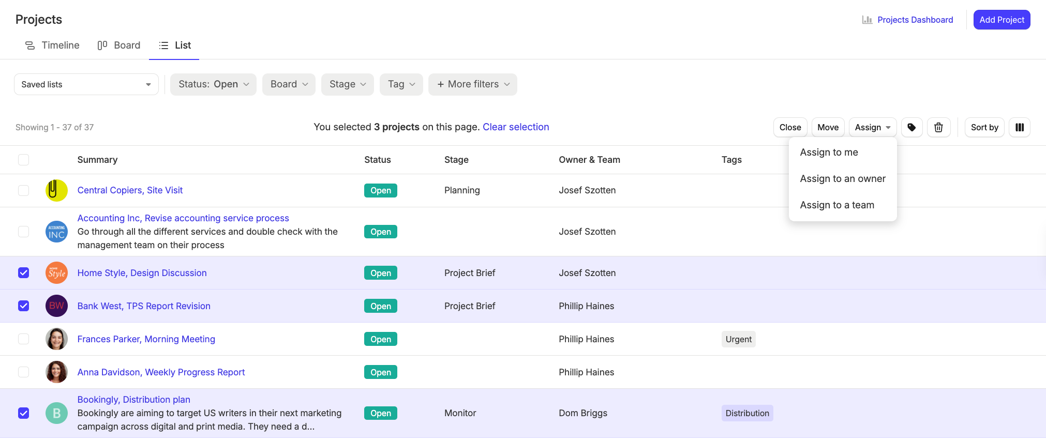Click the Move button

(x=828, y=127)
